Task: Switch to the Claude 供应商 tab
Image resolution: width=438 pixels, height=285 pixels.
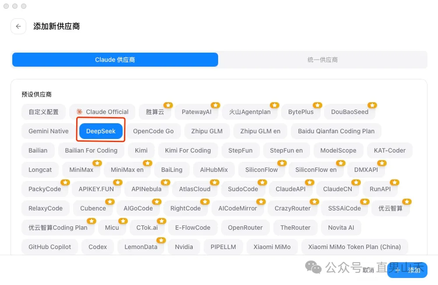Action: coord(115,60)
